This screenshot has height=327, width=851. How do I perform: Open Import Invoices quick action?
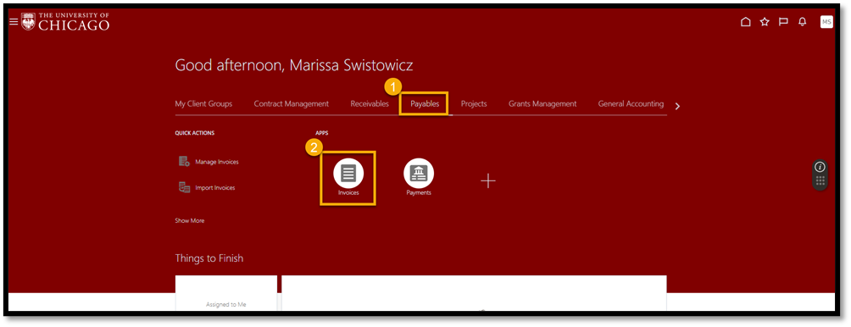coord(207,187)
